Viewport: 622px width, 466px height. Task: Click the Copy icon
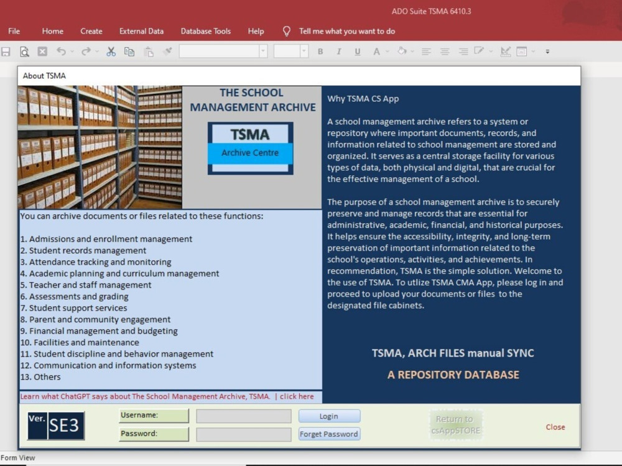pyautogui.click(x=129, y=52)
